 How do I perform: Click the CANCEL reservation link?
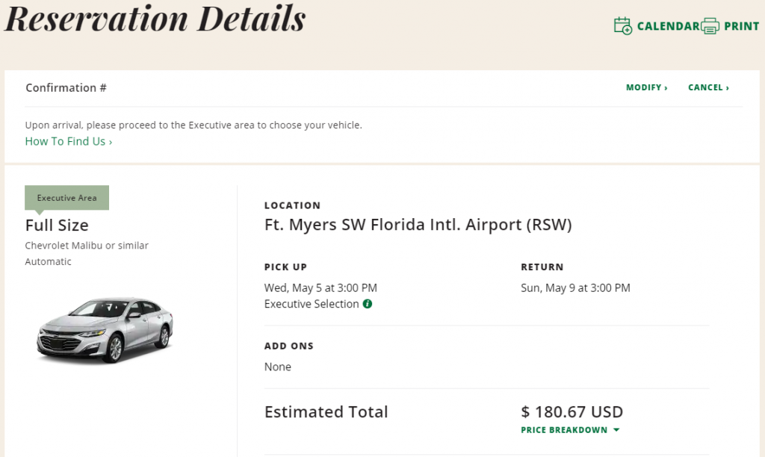pyautogui.click(x=708, y=88)
